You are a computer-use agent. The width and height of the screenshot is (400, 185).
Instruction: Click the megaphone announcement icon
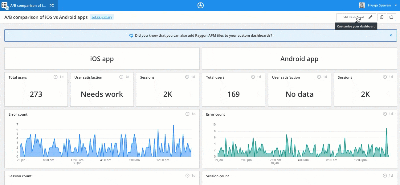tap(131, 35)
